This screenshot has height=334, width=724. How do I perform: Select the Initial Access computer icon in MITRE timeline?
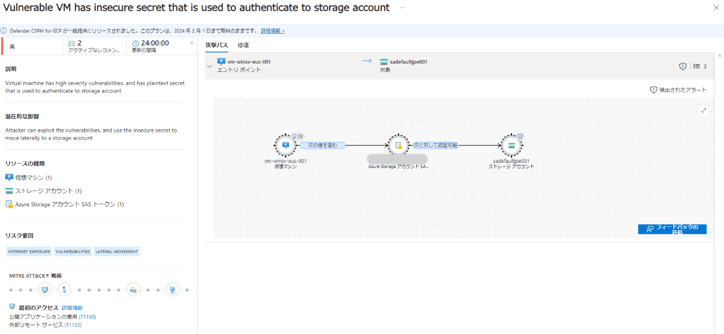(45, 290)
